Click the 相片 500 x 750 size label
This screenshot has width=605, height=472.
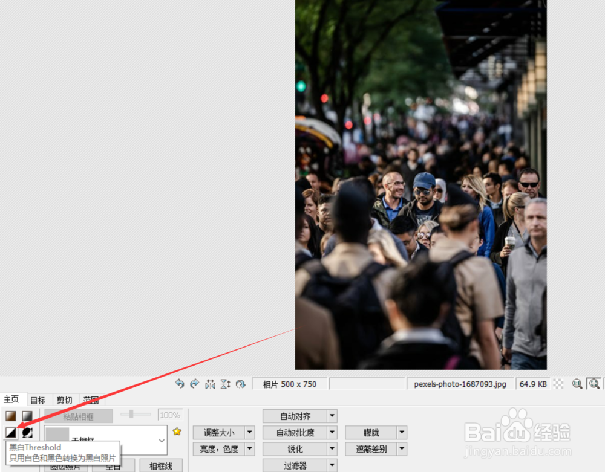pos(290,384)
